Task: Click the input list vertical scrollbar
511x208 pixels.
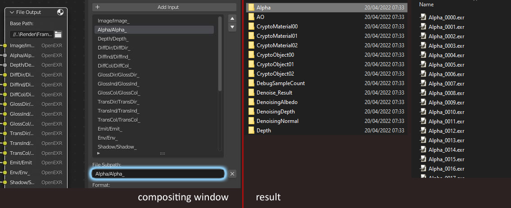Action: tap(220, 54)
